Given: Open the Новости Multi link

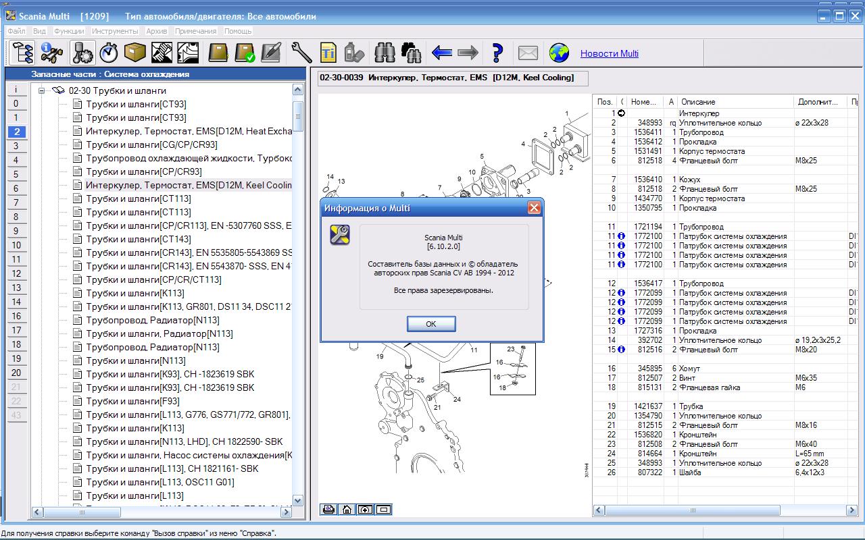Looking at the screenshot, I should tap(610, 53).
